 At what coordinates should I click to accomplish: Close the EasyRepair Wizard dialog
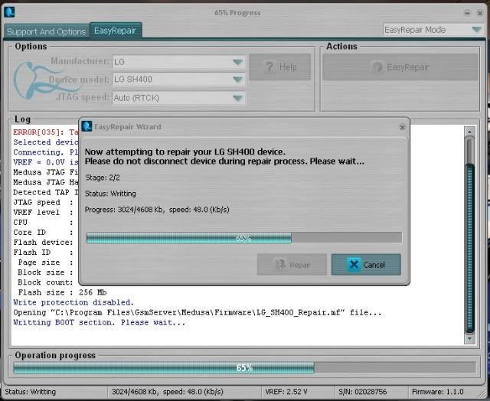tap(402, 127)
